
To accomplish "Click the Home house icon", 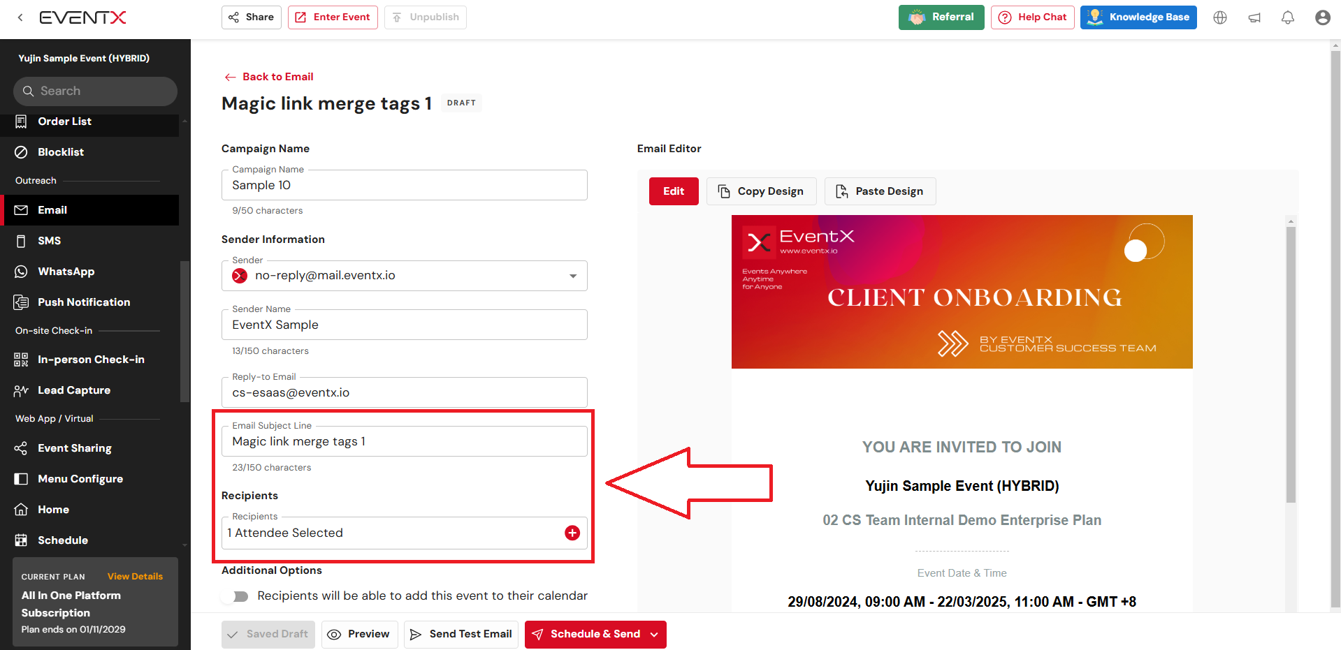I will (x=21, y=510).
